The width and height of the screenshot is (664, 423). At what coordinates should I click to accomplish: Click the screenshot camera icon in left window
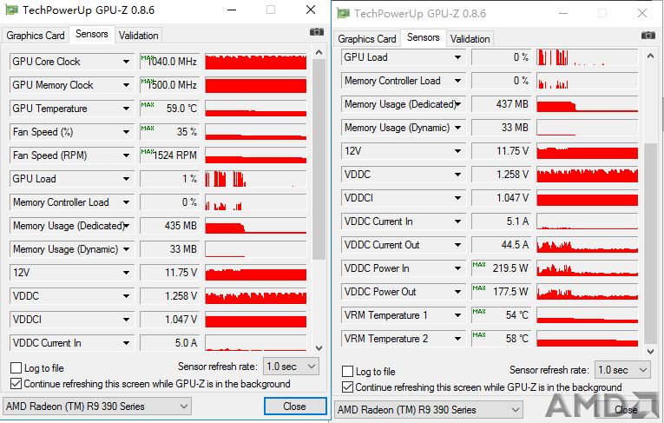tap(316, 32)
